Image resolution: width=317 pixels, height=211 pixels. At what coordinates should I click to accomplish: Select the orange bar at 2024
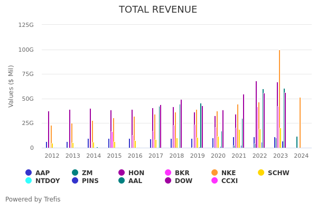click(300, 122)
